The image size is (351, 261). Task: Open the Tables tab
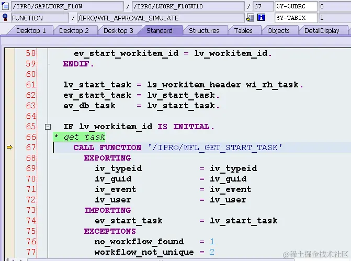click(x=243, y=31)
